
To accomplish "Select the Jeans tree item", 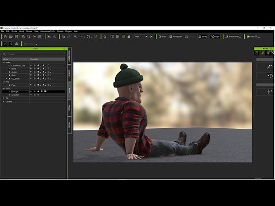I will pyautogui.click(x=14, y=72).
